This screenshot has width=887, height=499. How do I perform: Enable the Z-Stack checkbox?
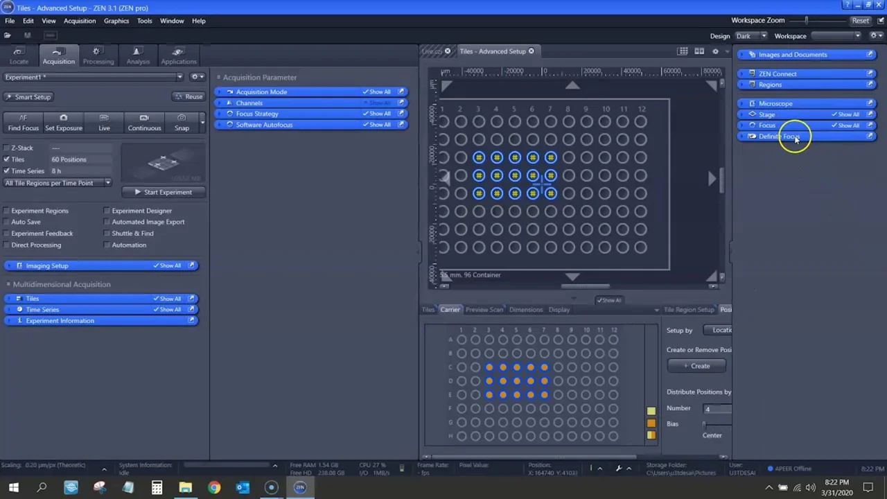(x=6, y=148)
